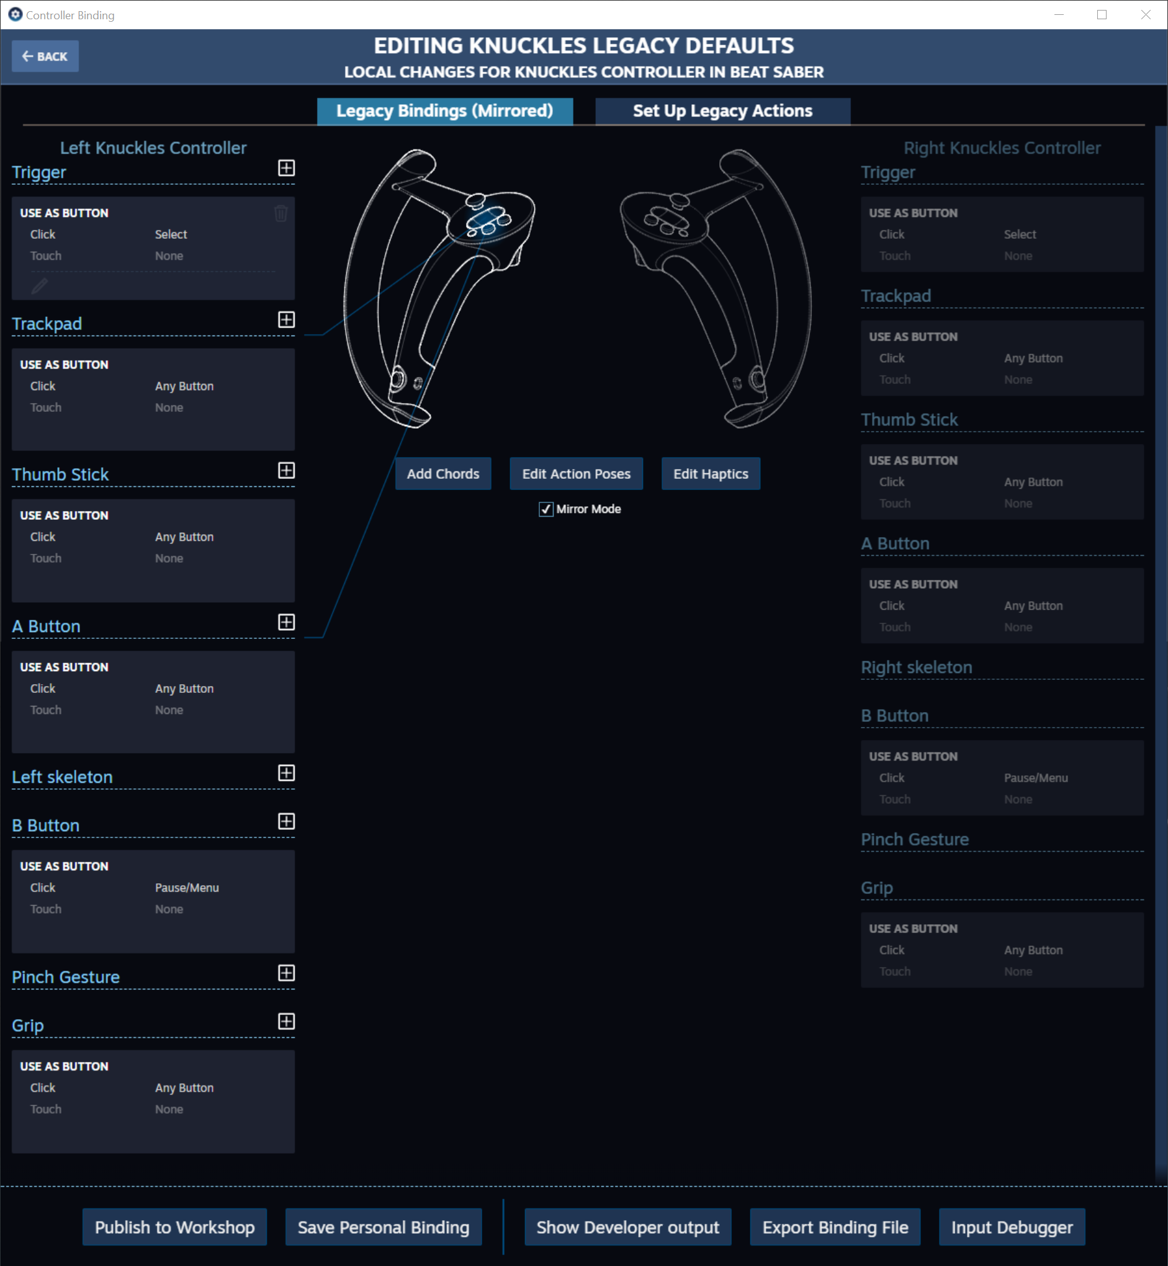The width and height of the screenshot is (1168, 1266).
Task: Add a binding to the left Trigger
Action: click(x=286, y=168)
